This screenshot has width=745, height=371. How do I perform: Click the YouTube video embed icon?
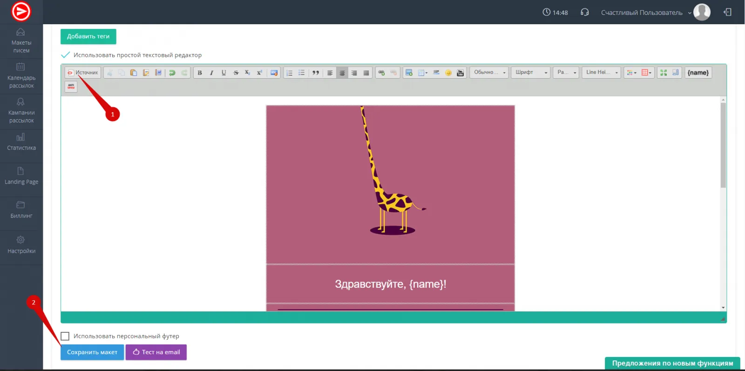pos(460,73)
